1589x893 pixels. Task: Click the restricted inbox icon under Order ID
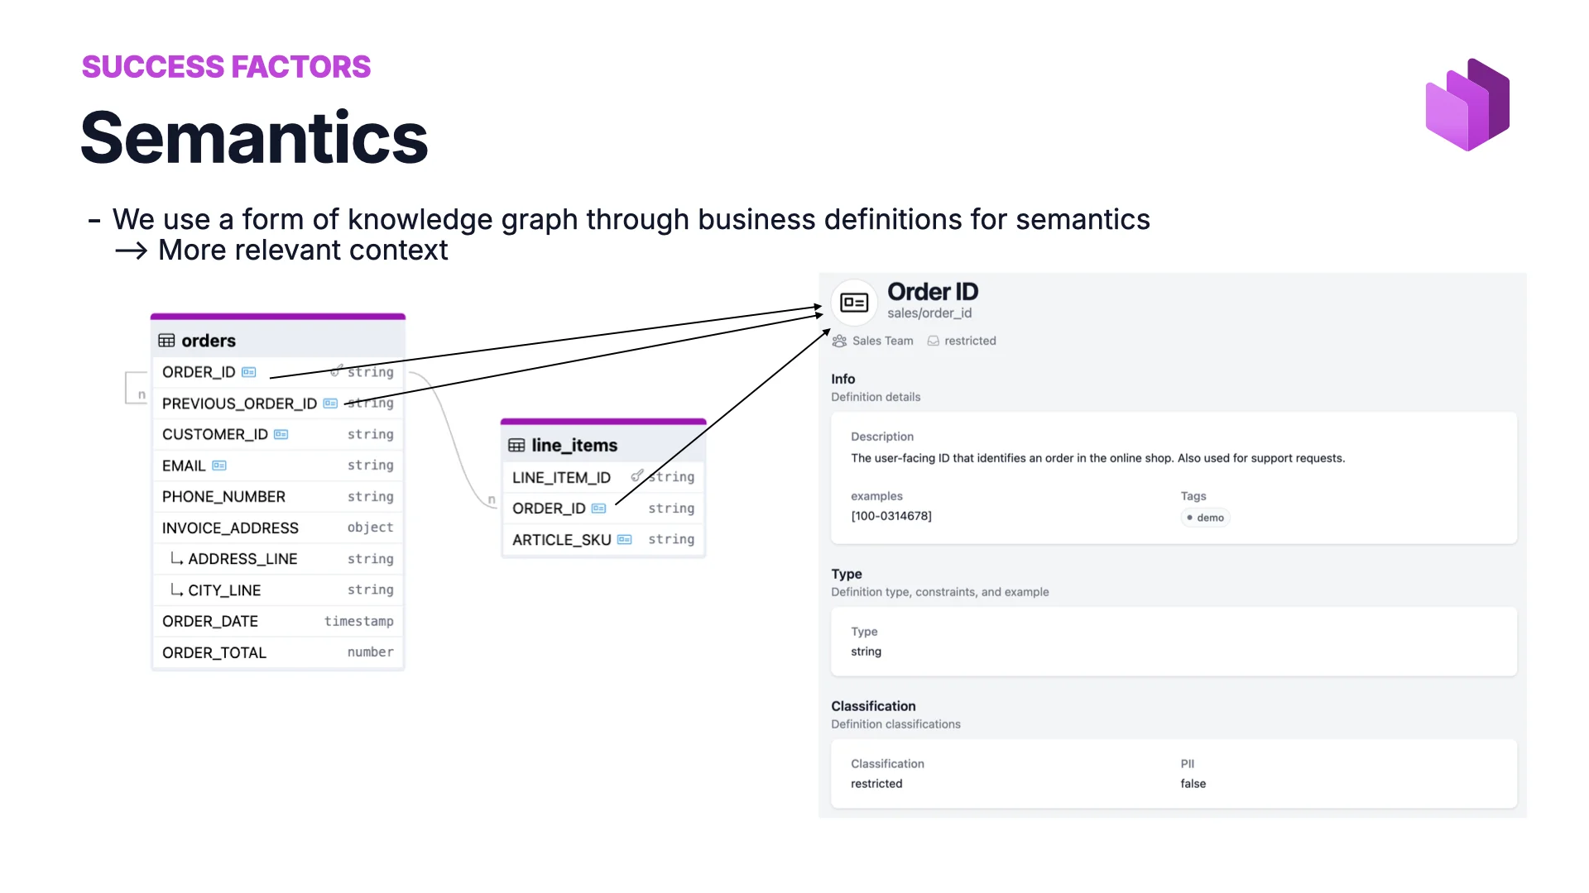pyautogui.click(x=934, y=341)
